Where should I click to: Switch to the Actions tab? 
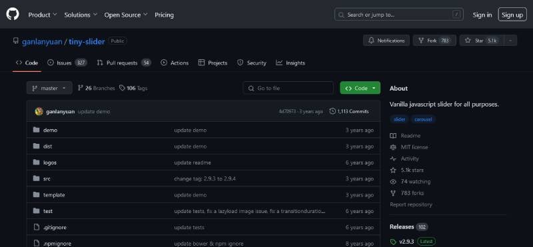[x=175, y=63]
